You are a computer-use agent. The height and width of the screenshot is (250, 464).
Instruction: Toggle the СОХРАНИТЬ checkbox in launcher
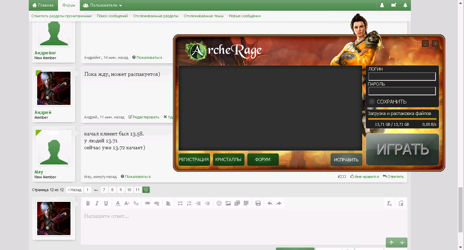372,102
